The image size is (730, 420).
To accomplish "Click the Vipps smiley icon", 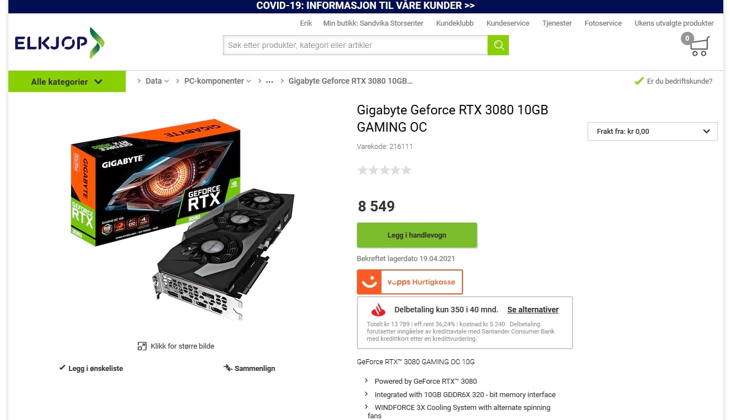I will point(369,282).
